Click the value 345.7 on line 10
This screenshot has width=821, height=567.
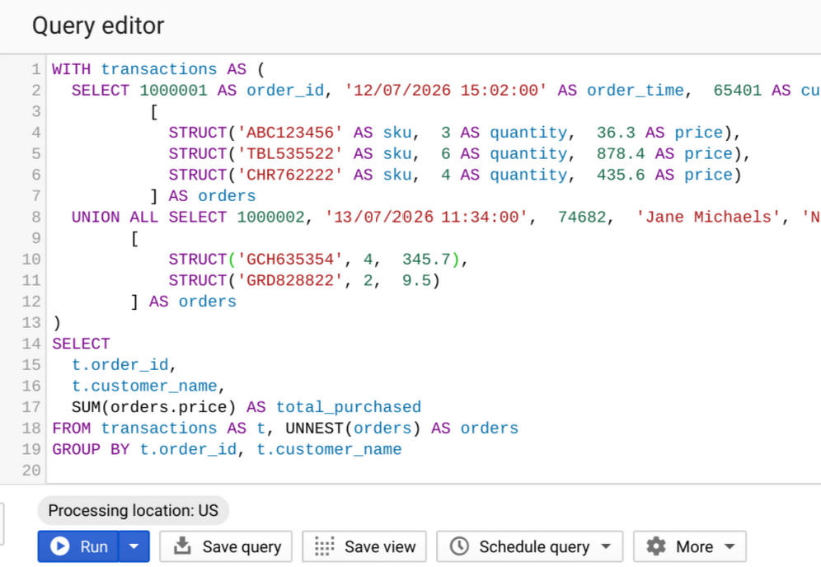426,259
